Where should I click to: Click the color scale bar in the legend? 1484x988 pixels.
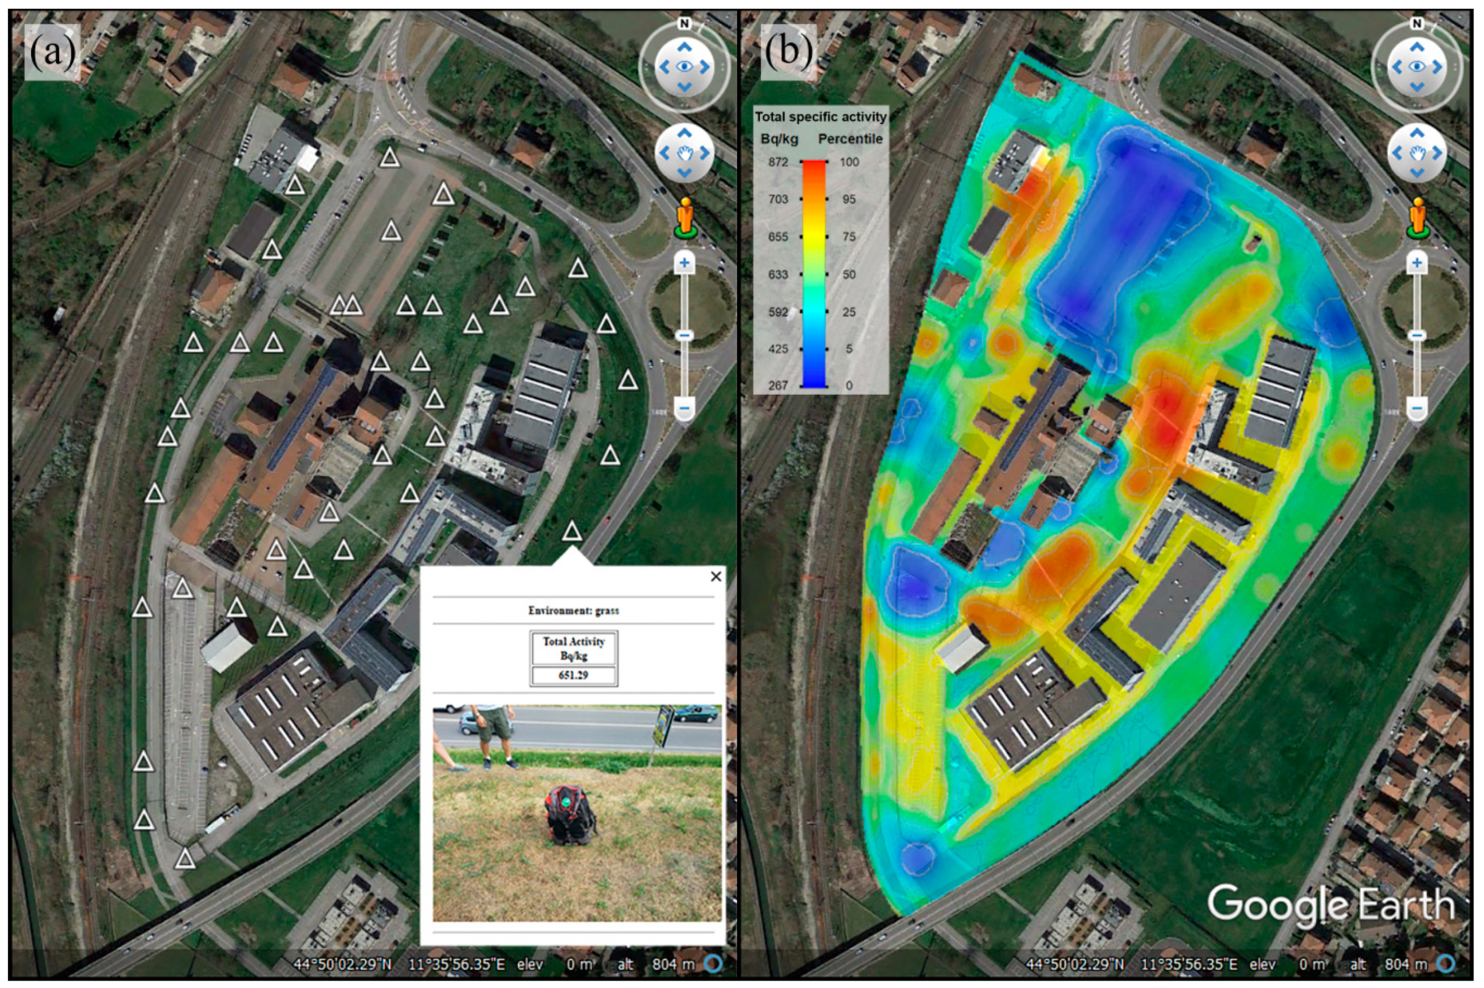[x=814, y=274]
